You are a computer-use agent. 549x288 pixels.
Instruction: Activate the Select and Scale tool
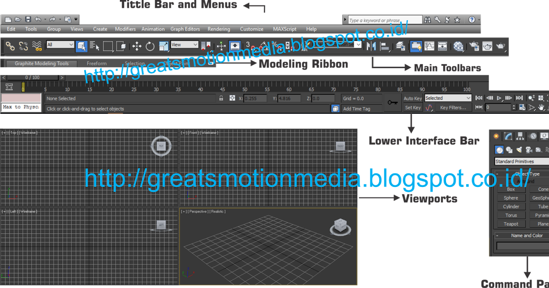(x=164, y=45)
